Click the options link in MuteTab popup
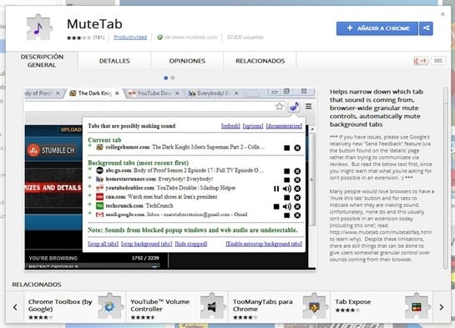 (x=253, y=126)
